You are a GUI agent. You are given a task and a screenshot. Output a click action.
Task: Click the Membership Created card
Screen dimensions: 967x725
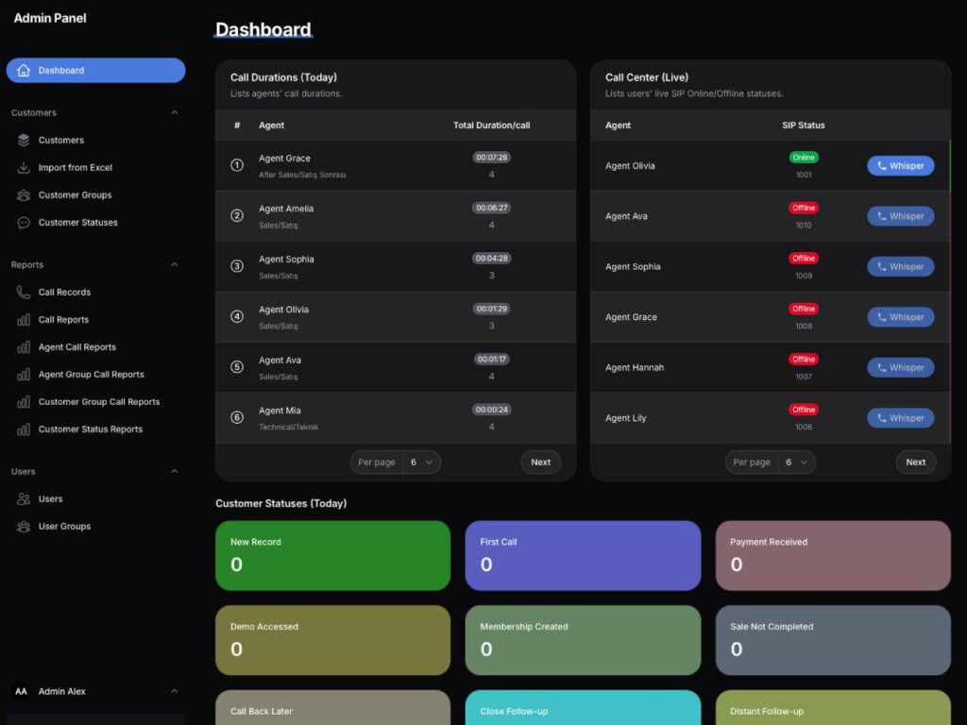(x=583, y=640)
